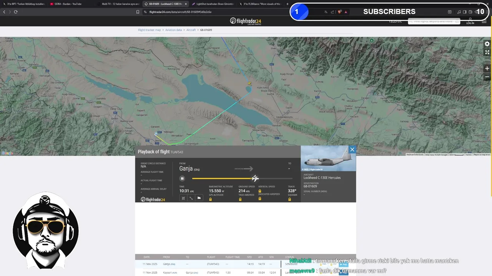Switch to X'te BPT Furkan tab
The width and height of the screenshot is (492, 276).
coord(23,4)
